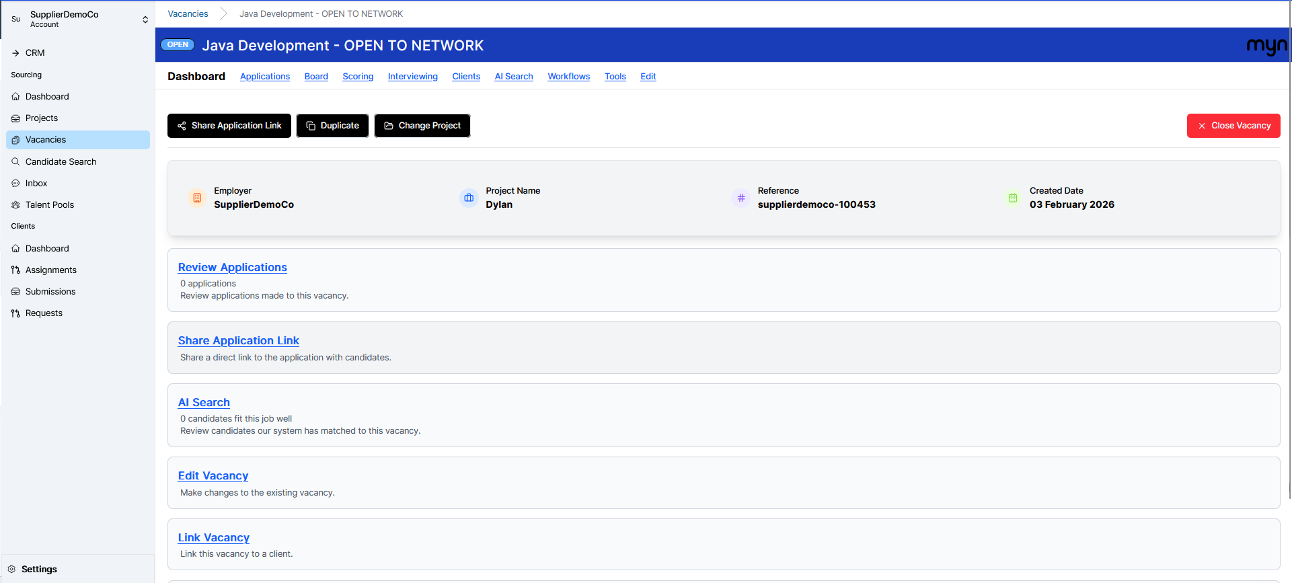1292x583 pixels.
Task: Click the Projects icon in sidebar
Action: (15, 118)
